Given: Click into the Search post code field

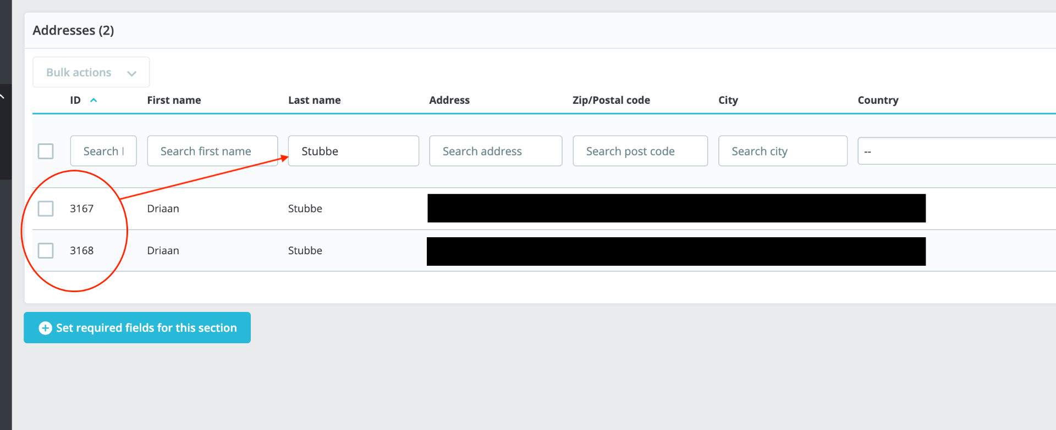Looking at the screenshot, I should 640,151.
